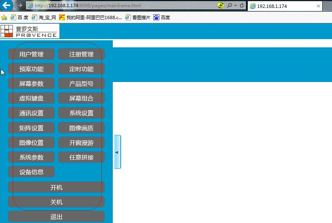
Task: Click the favorites star icon
Action: click(x=4, y=17)
